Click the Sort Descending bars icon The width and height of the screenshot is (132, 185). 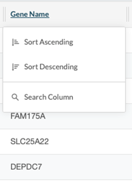click(x=15, y=67)
